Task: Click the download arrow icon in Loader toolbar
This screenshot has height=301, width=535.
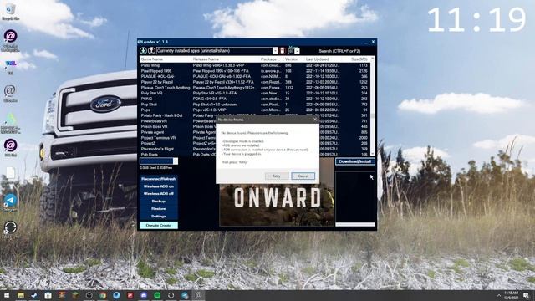Action: (143, 51)
